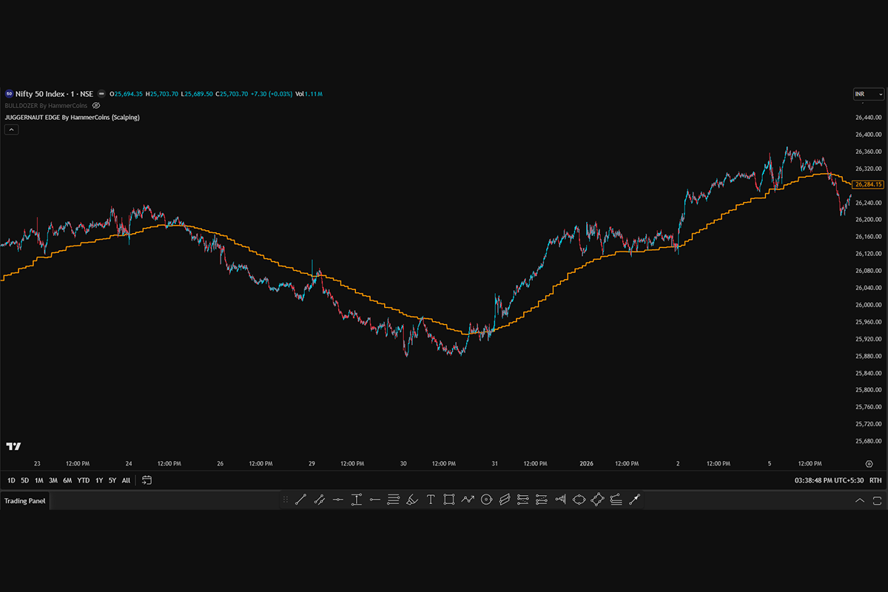Choose the Circle drawing tool
Screen dimensions: 888x592
[486, 499]
